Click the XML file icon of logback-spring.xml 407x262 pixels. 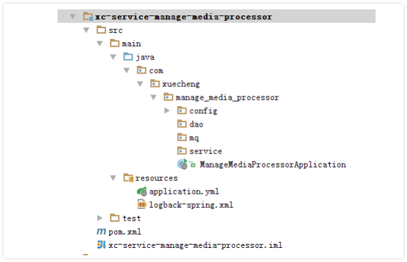[x=141, y=204]
